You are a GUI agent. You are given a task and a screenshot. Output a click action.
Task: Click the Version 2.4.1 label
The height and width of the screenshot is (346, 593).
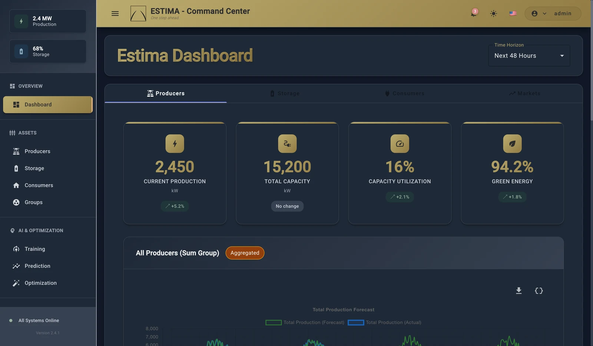click(x=47, y=333)
